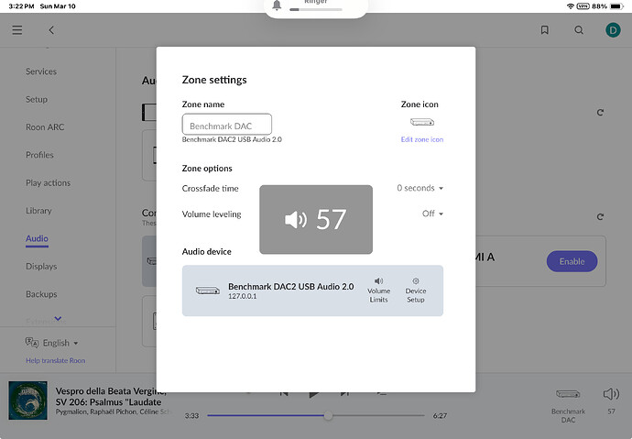The width and height of the screenshot is (632, 439).
Task: Click the track progress slider handle
Action: click(x=328, y=415)
